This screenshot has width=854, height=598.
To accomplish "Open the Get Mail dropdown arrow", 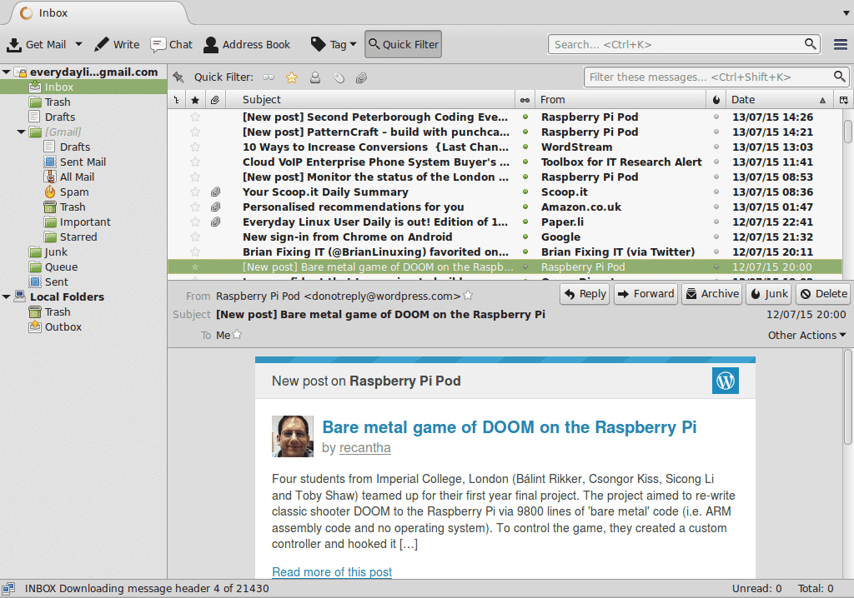I will pos(78,44).
